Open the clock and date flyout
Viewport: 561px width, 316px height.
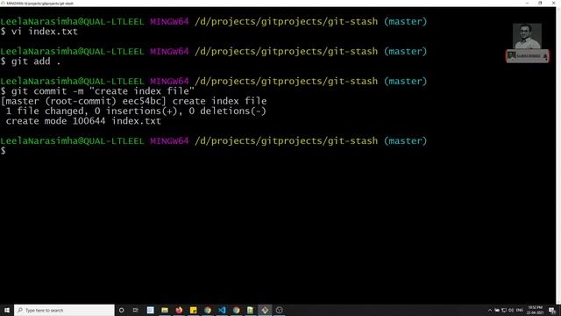[x=536, y=310]
